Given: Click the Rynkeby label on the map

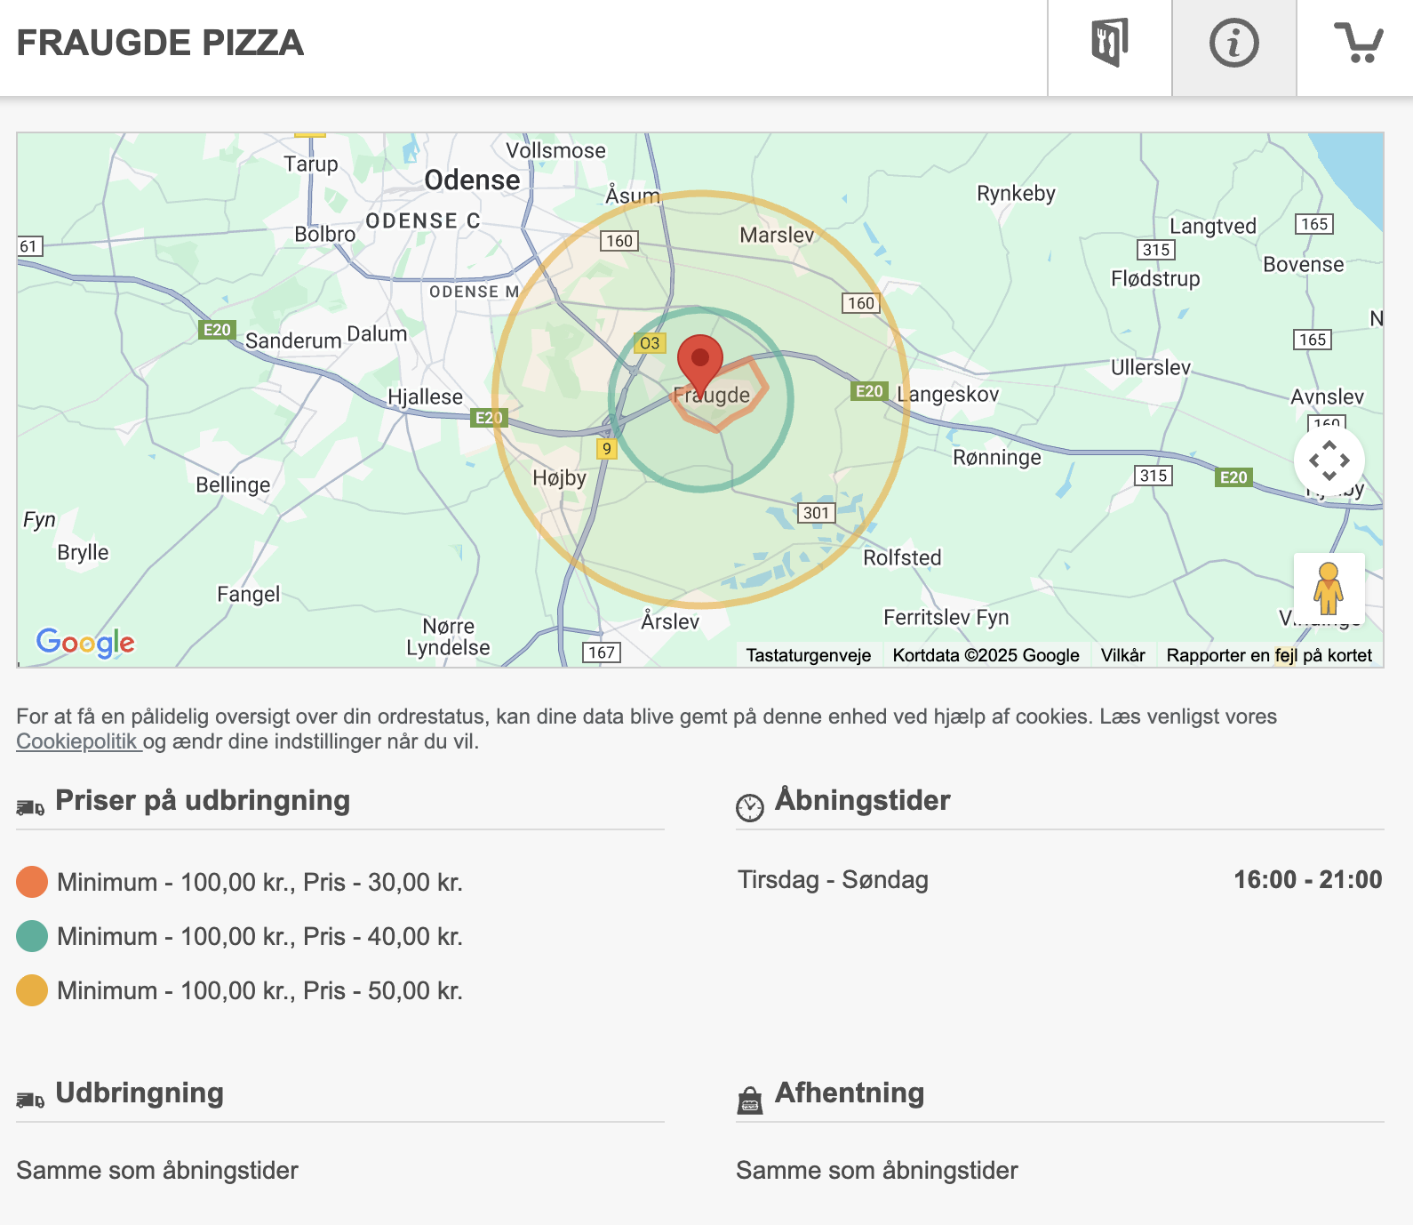Looking at the screenshot, I should 1016,194.
